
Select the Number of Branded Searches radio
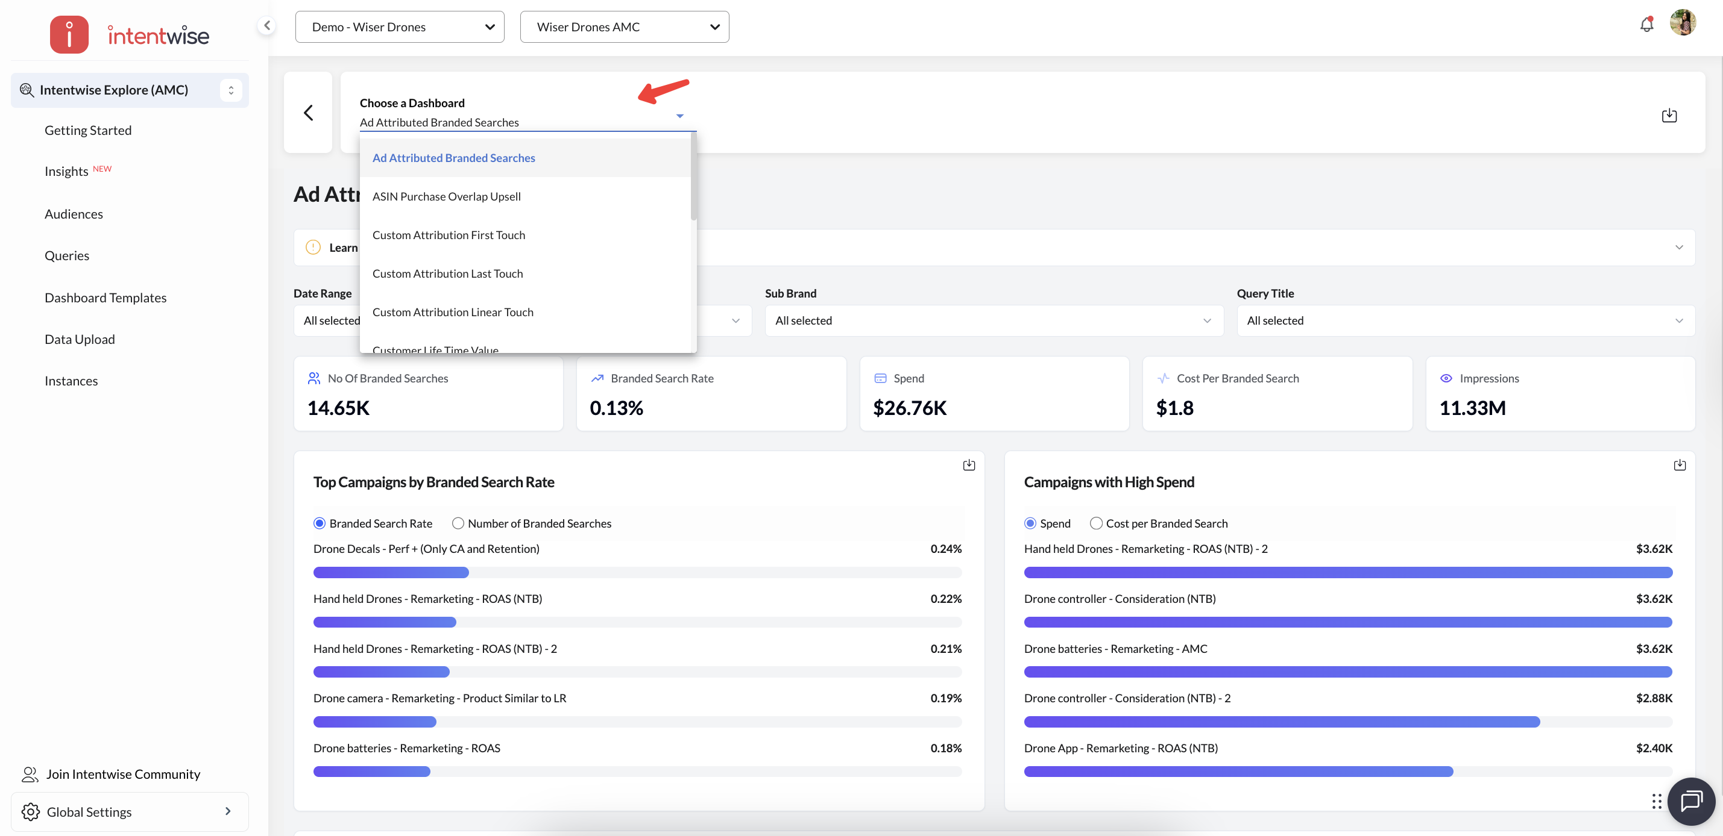pos(458,523)
